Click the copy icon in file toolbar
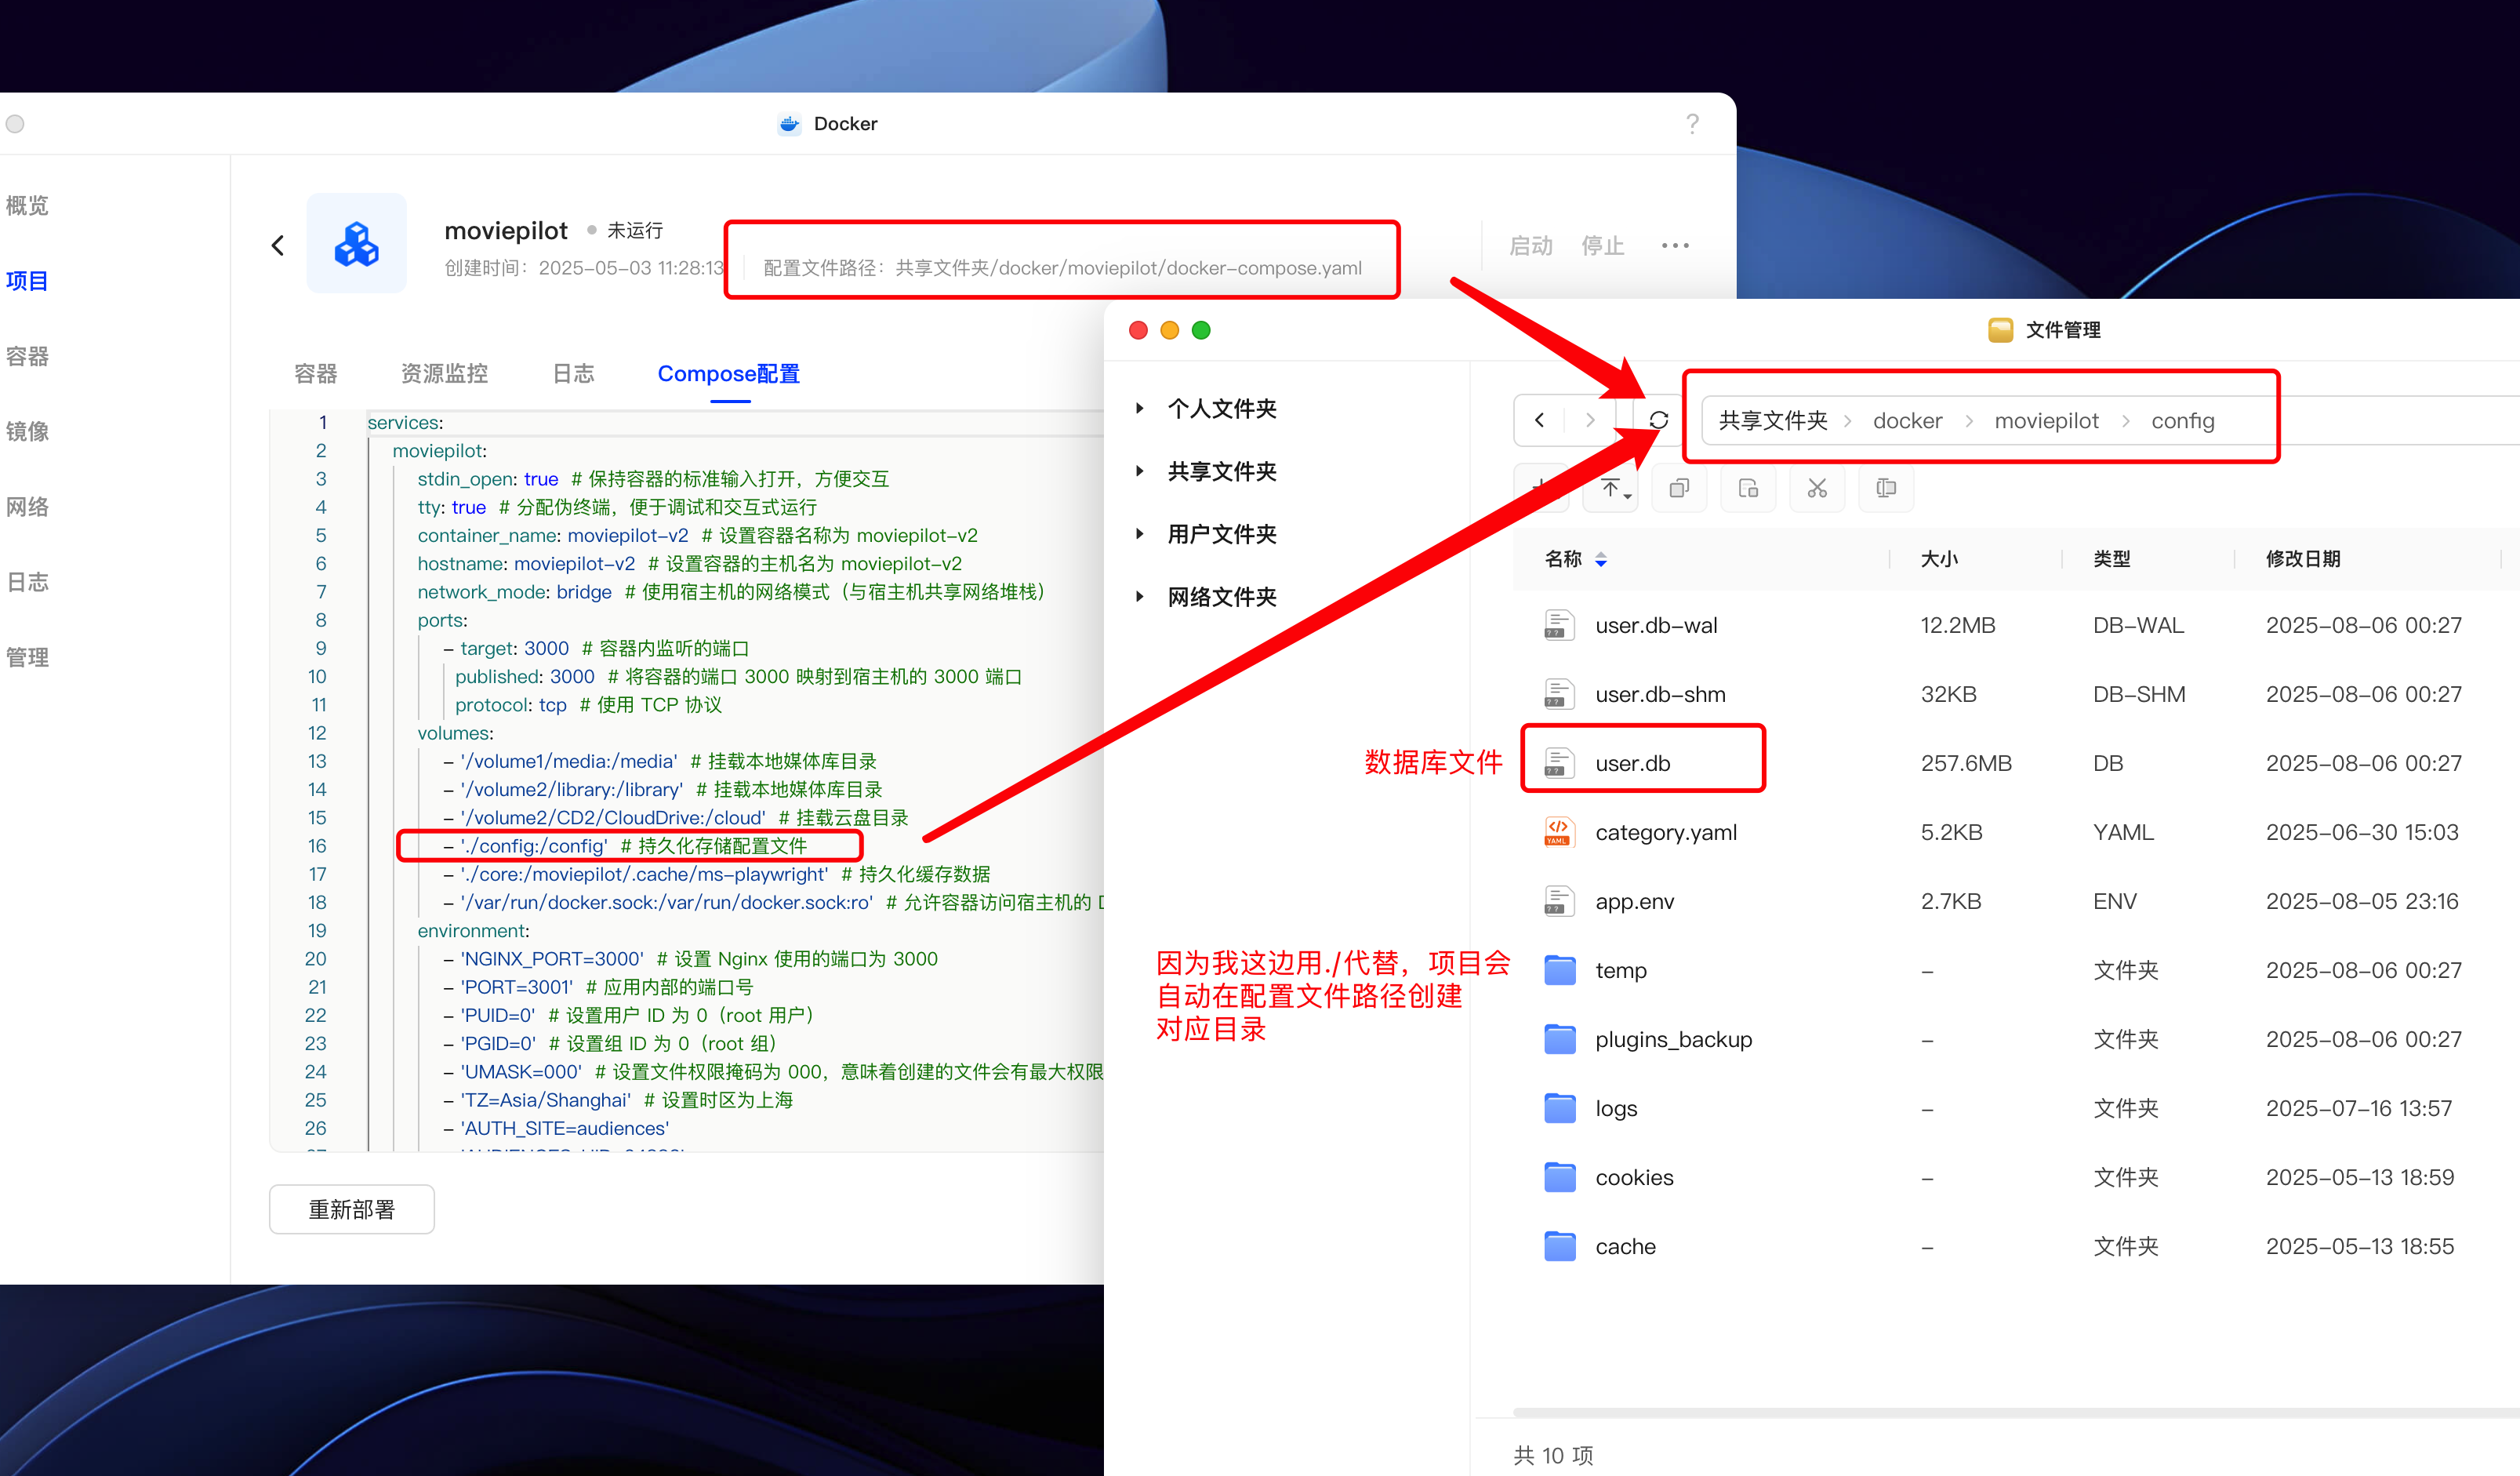 point(1679,488)
